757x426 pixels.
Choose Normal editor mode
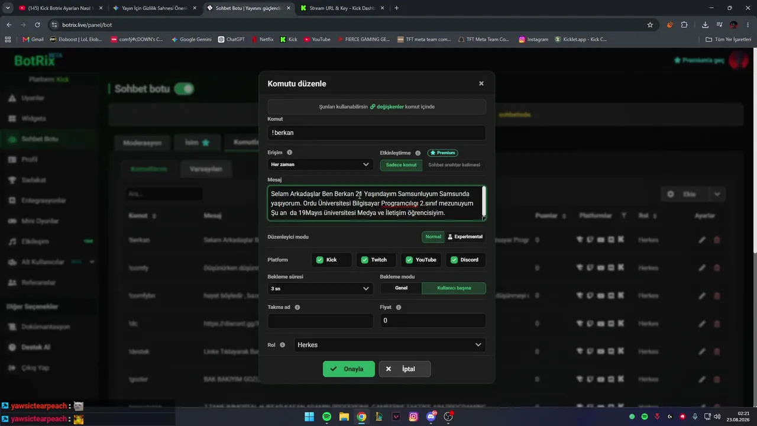point(433,237)
